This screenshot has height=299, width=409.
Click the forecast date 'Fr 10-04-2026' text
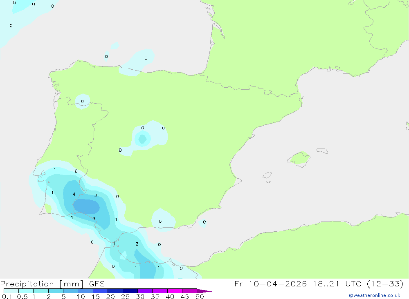click(x=270, y=283)
